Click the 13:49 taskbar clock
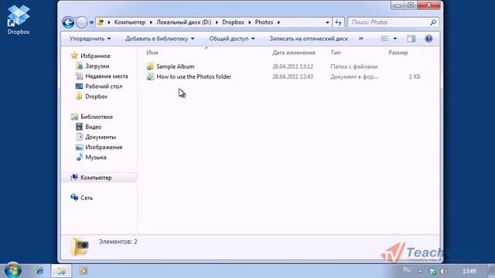This screenshot has width=495, height=278. tap(469, 271)
